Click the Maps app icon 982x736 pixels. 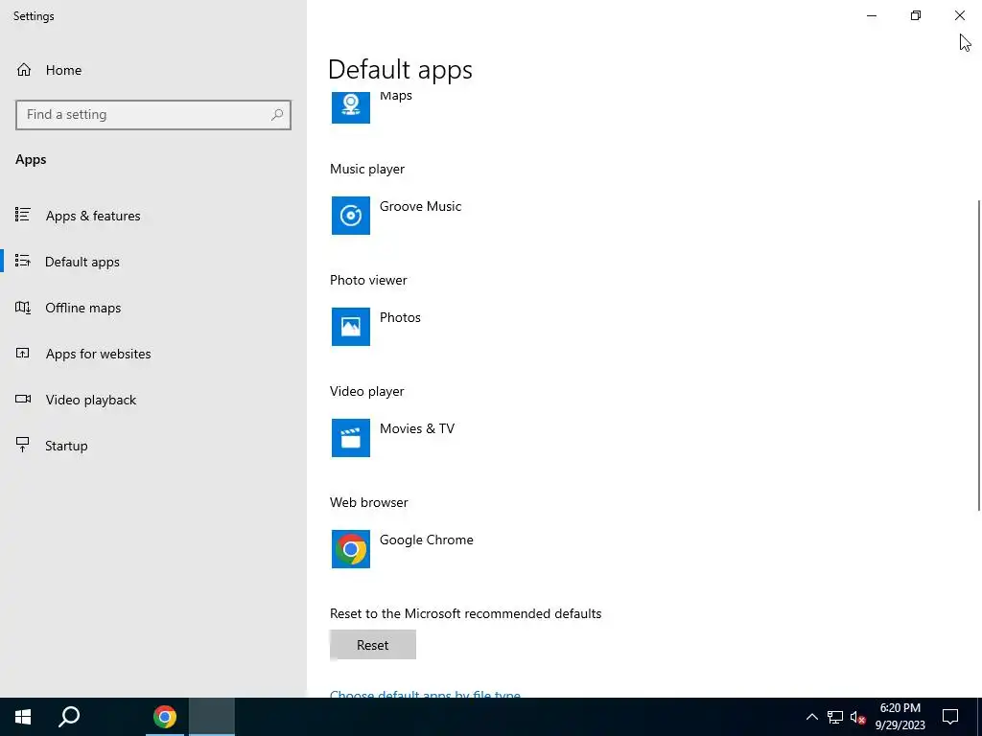click(x=351, y=107)
